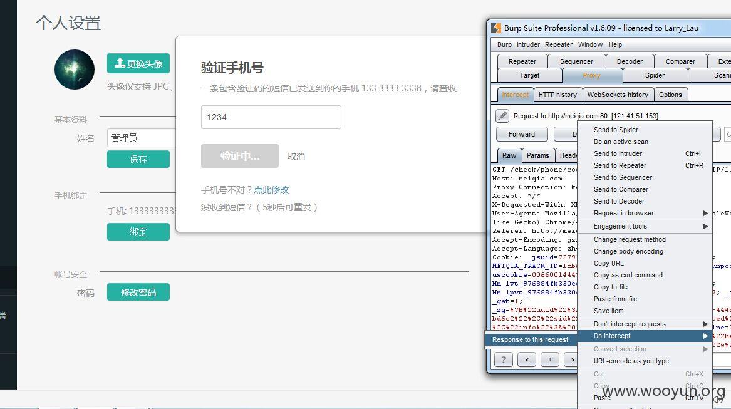The image size is (731, 409).
Task: Switch to the Spider tab
Action: 655,75
